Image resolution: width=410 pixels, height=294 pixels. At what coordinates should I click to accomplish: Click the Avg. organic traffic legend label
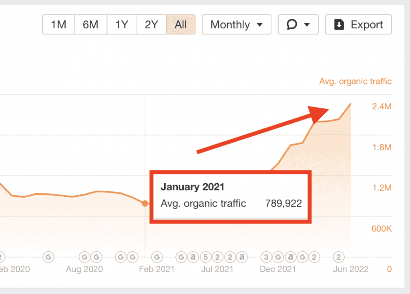pyautogui.click(x=355, y=82)
